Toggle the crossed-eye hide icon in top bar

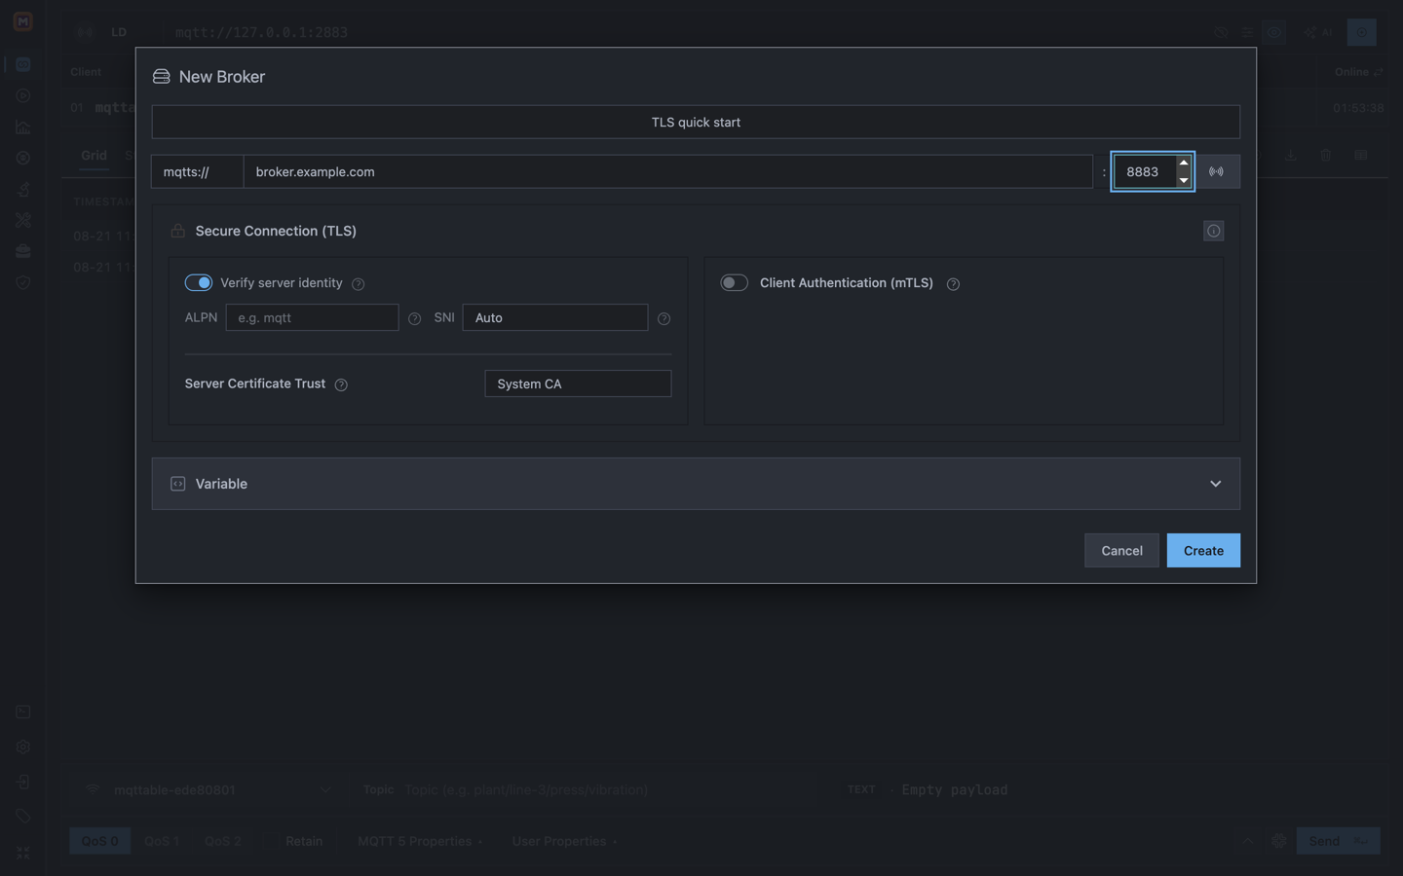click(x=1221, y=32)
